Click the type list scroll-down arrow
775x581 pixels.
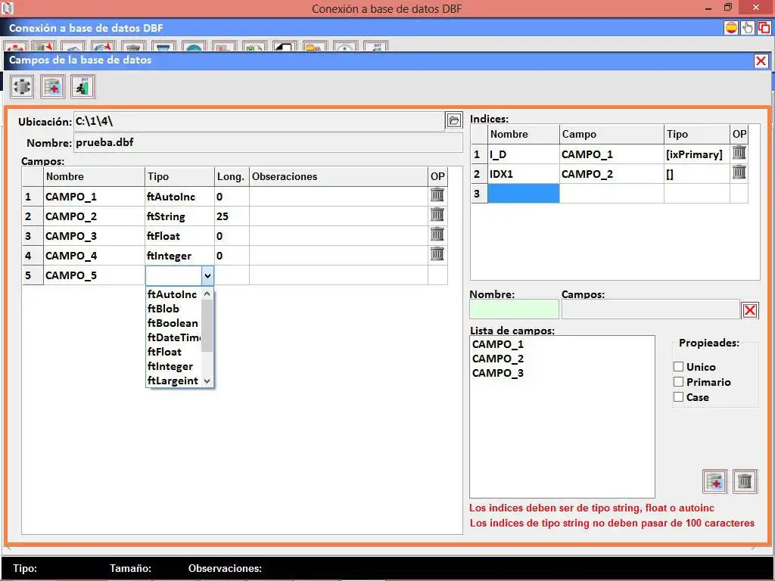point(207,381)
